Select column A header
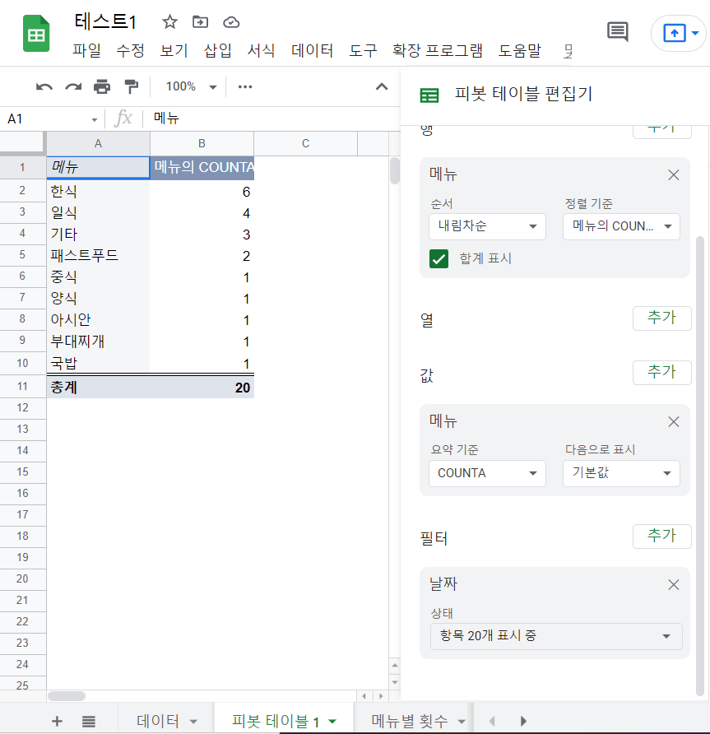The width and height of the screenshot is (710, 734). point(98,143)
